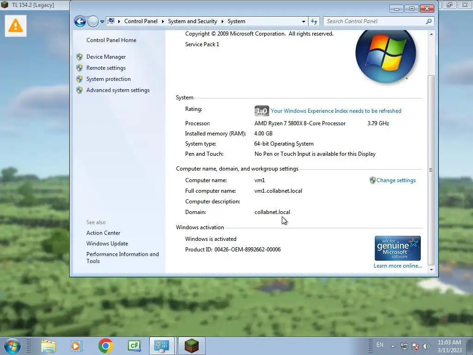Click the network tray icon
This screenshot has height=355, width=473.
(404, 346)
